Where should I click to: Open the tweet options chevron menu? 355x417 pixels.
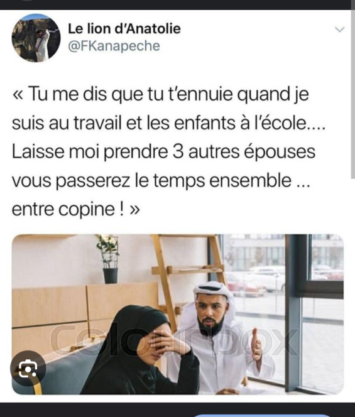point(339,30)
